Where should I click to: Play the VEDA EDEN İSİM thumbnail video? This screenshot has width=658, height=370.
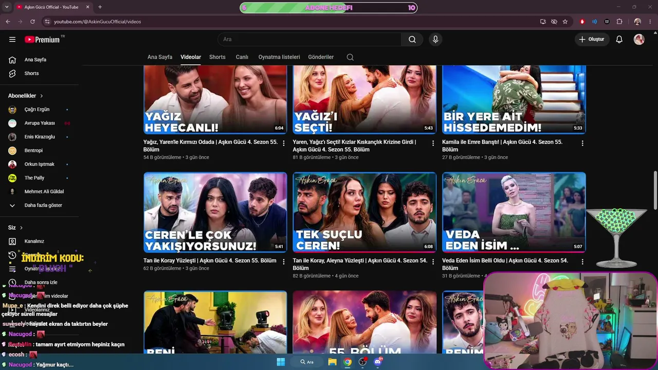click(514, 212)
